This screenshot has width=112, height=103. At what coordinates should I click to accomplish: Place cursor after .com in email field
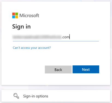[x=70, y=37]
